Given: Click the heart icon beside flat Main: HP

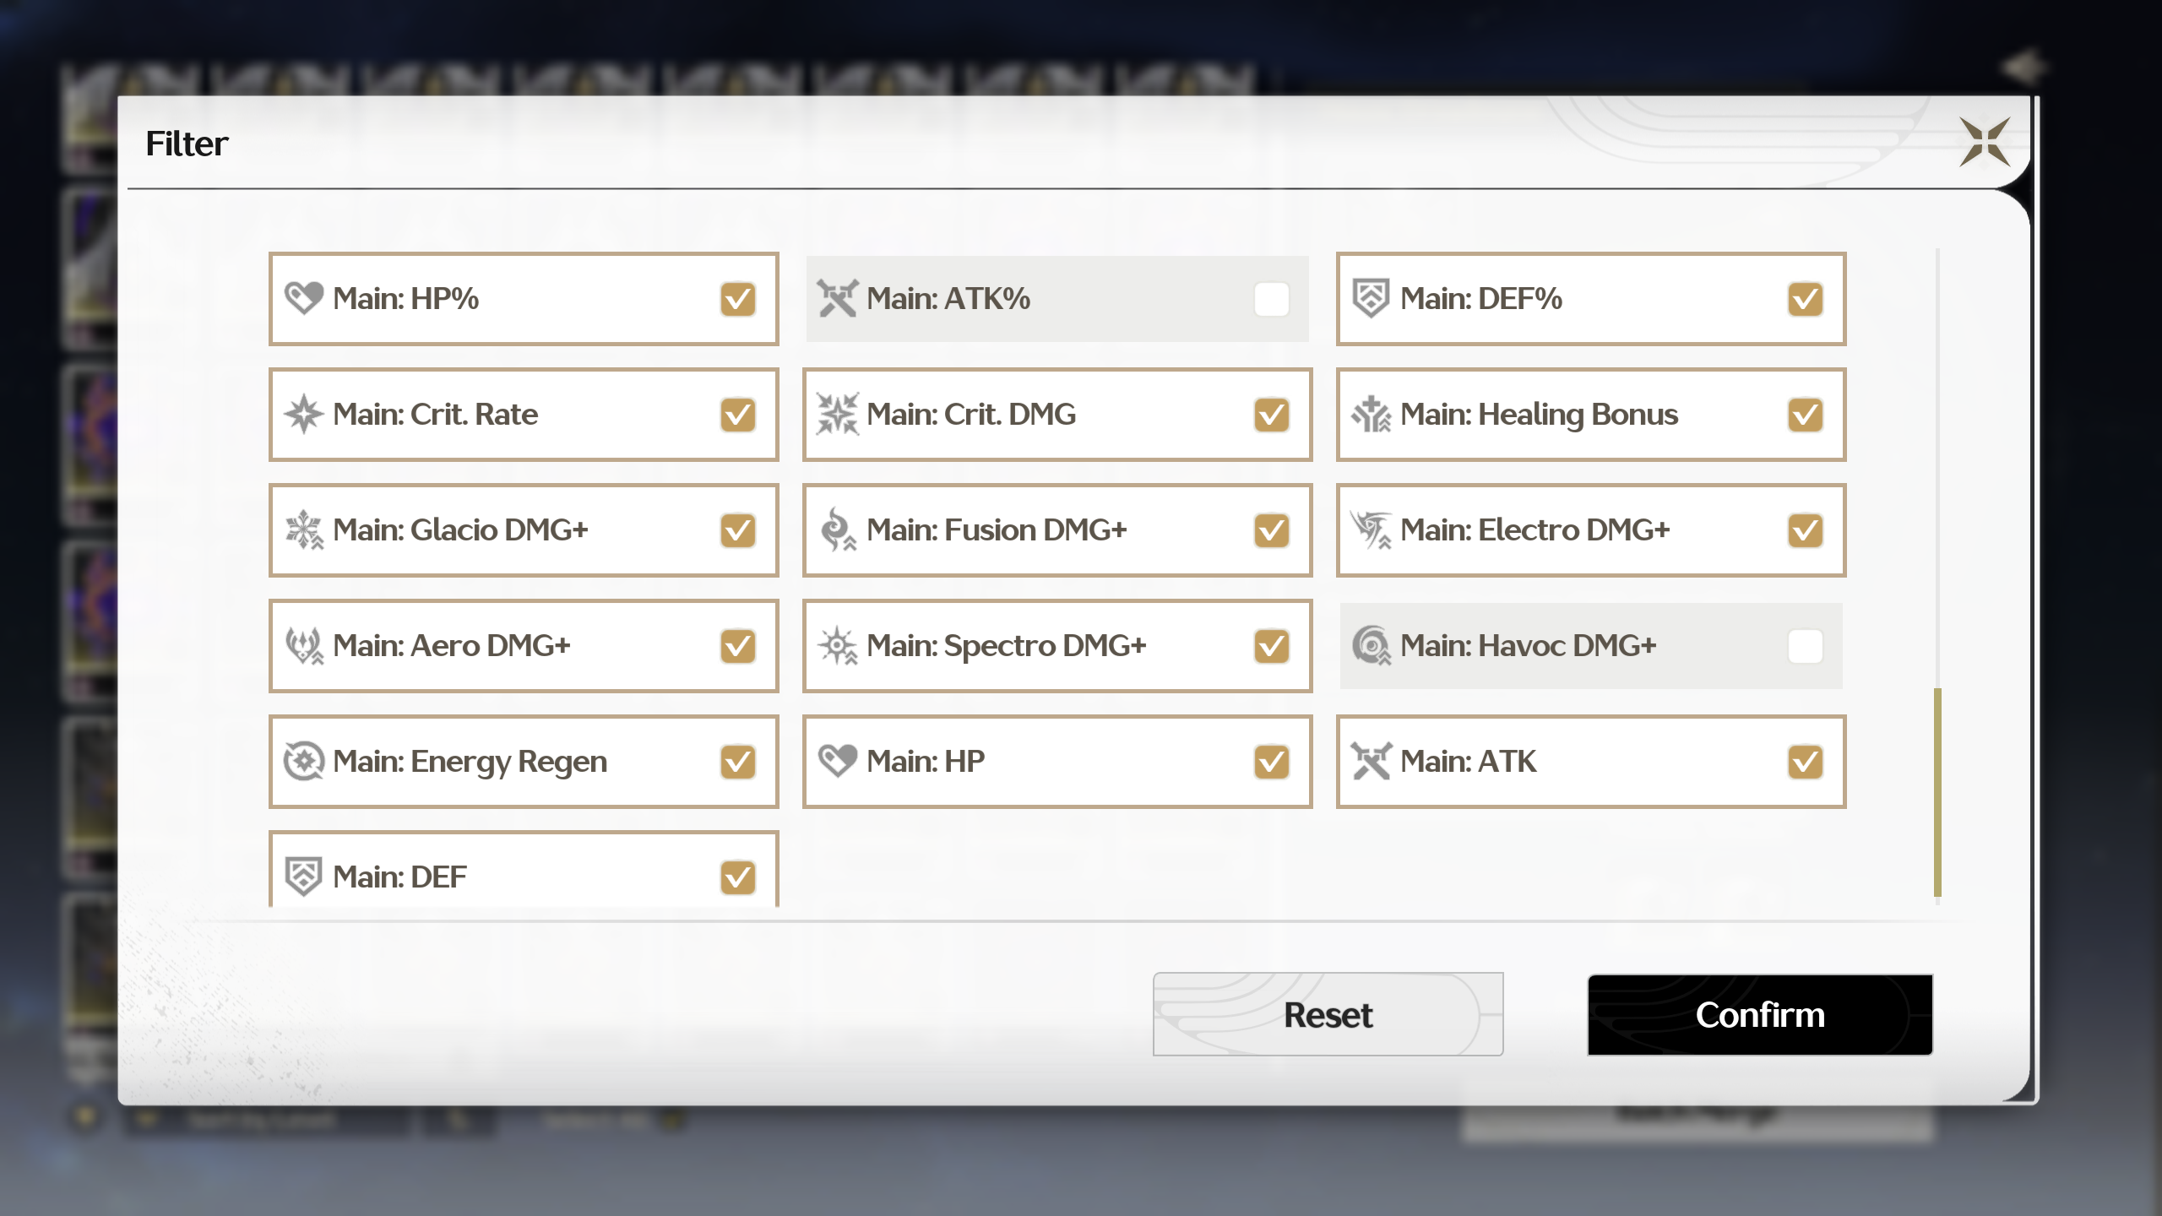Looking at the screenshot, I should coord(837,761).
